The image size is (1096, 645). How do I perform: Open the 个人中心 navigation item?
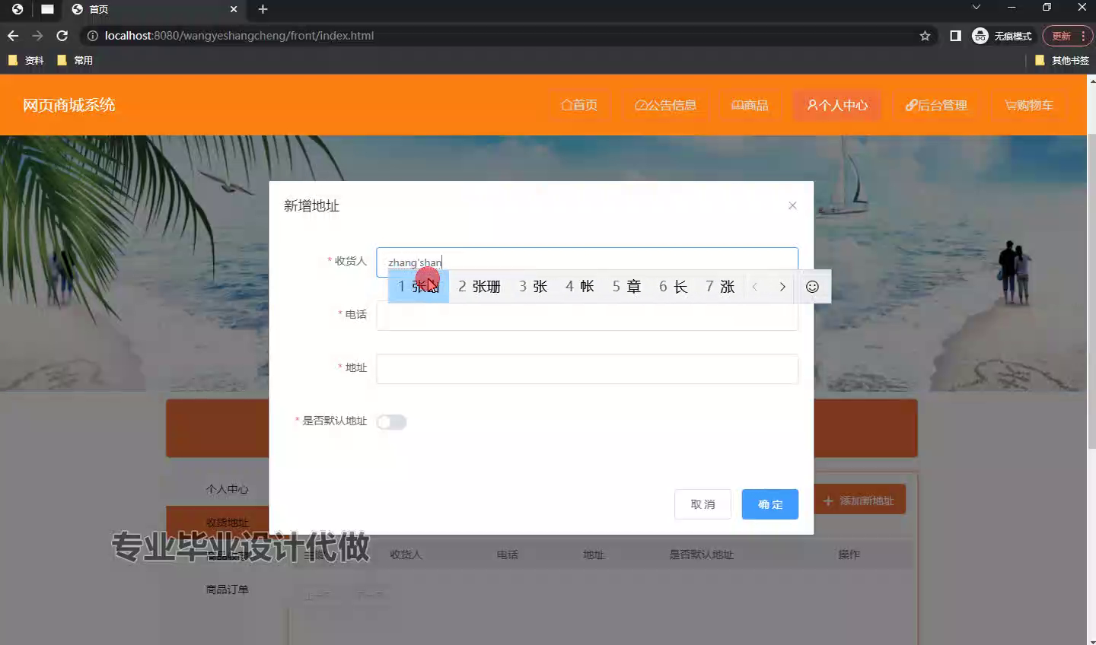pyautogui.click(x=837, y=105)
